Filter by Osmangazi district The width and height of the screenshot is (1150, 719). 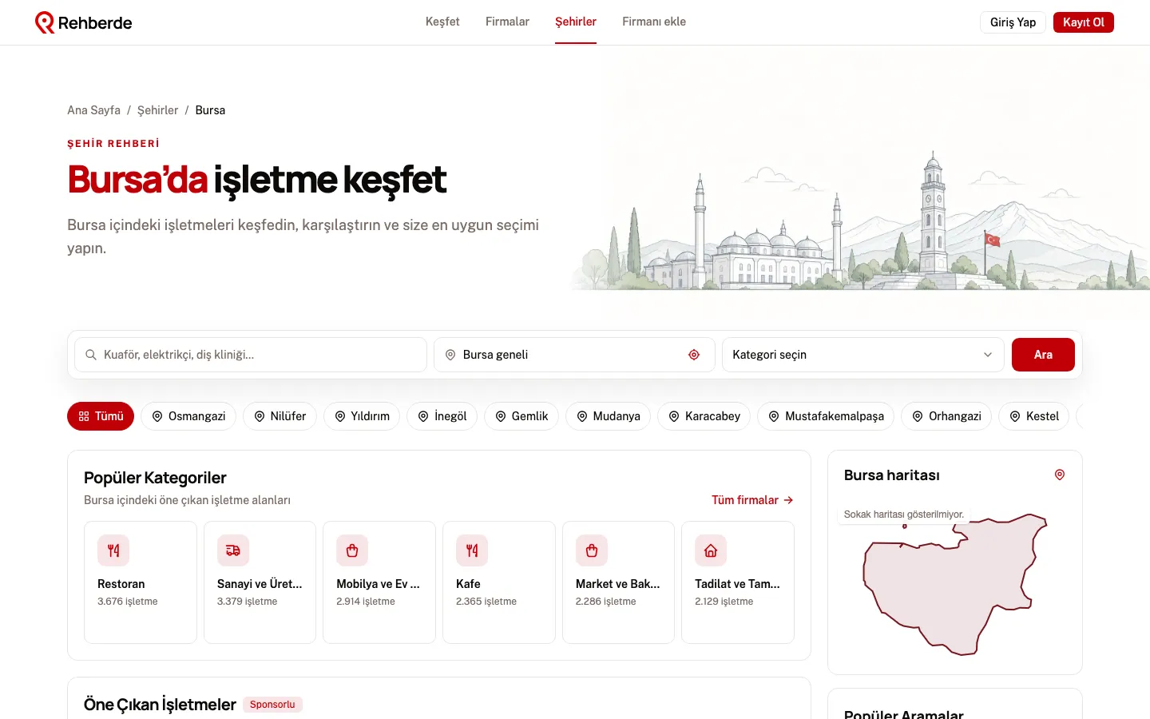188,416
